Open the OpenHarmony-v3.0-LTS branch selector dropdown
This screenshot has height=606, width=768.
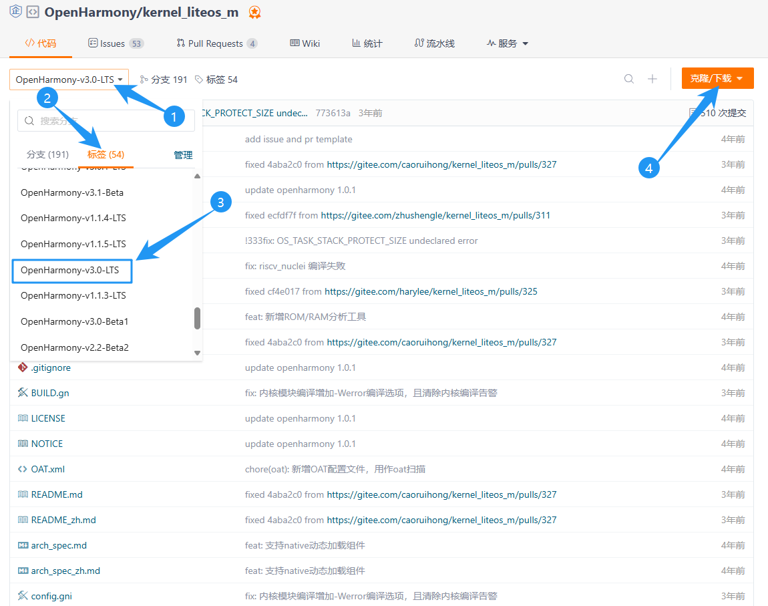[69, 80]
